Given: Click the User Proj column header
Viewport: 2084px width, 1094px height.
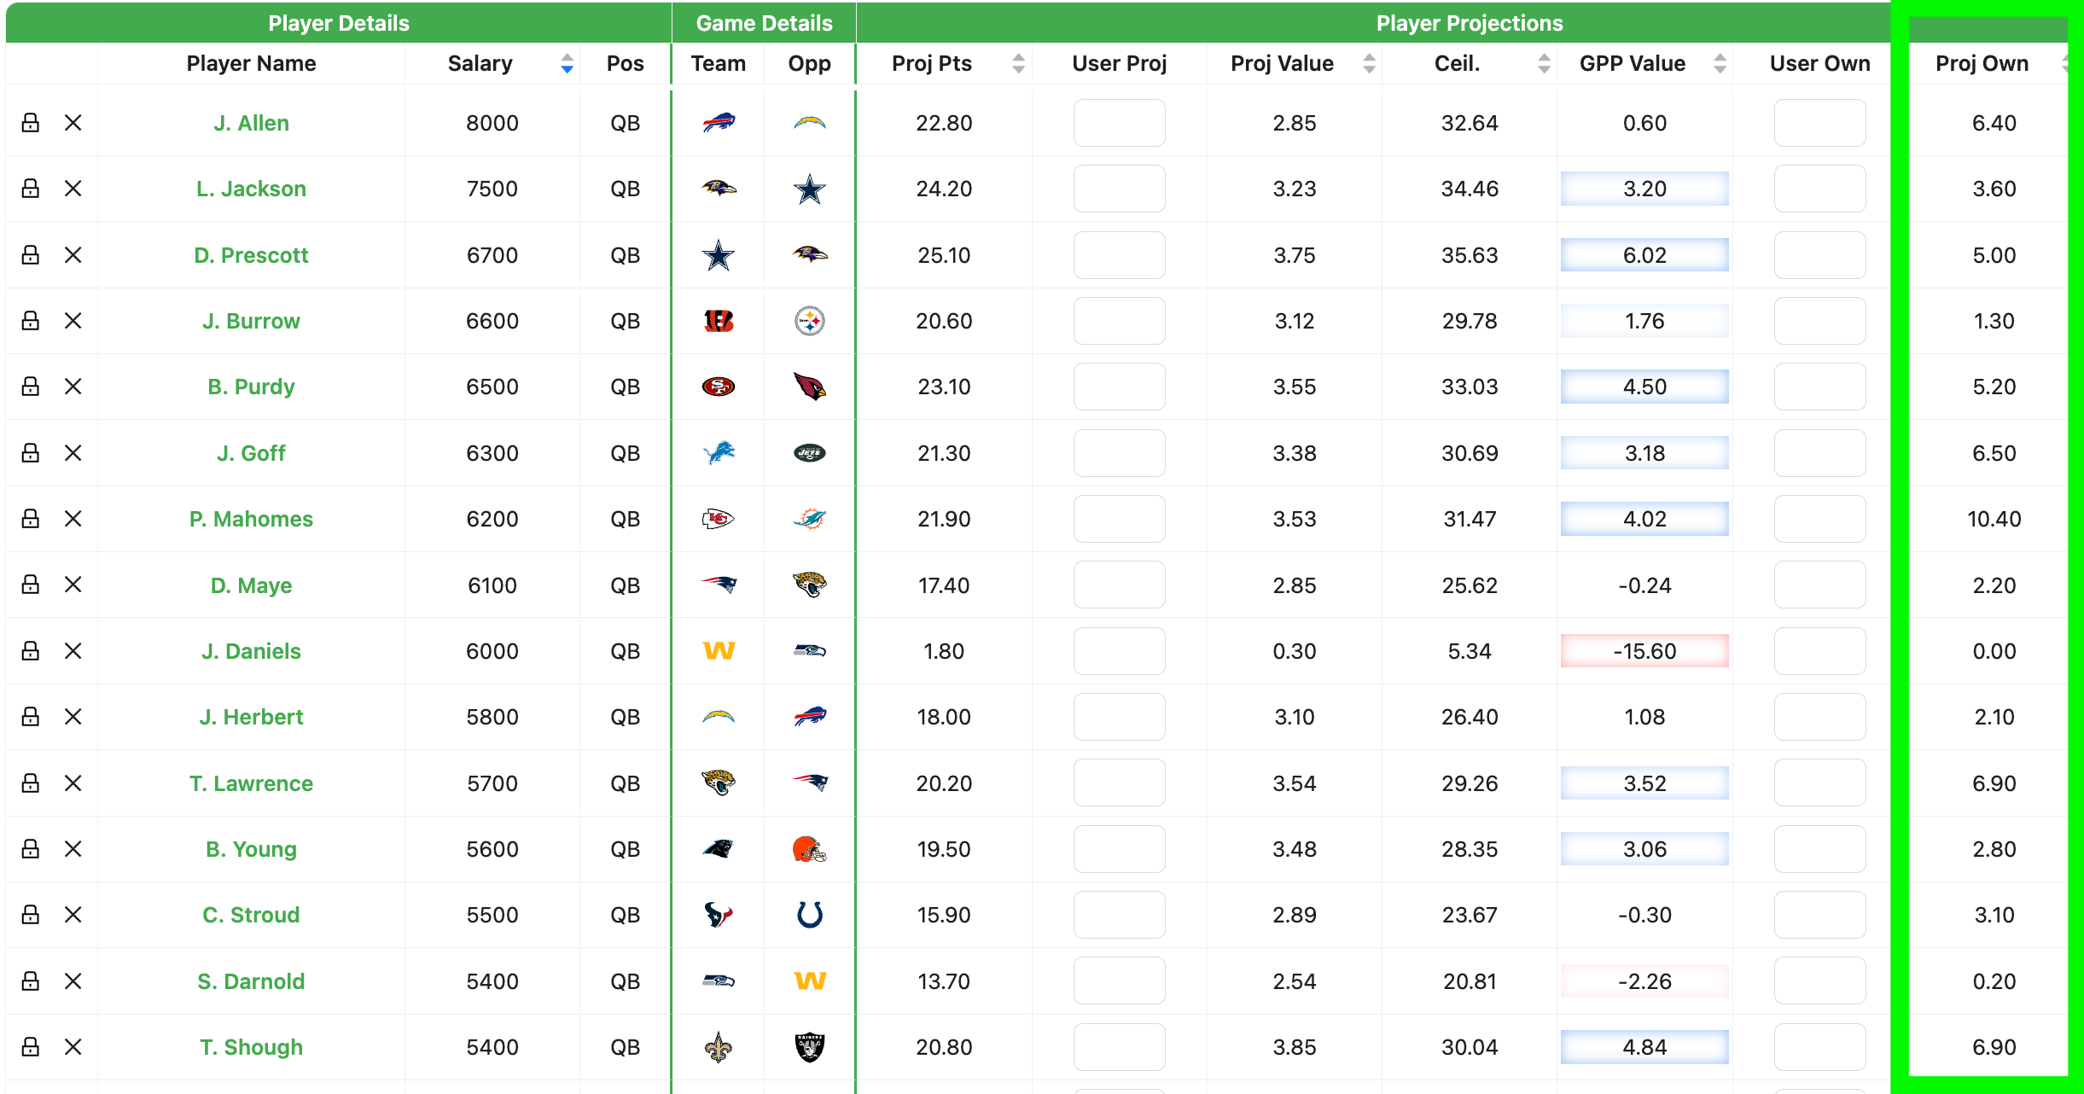Looking at the screenshot, I should 1119,63.
